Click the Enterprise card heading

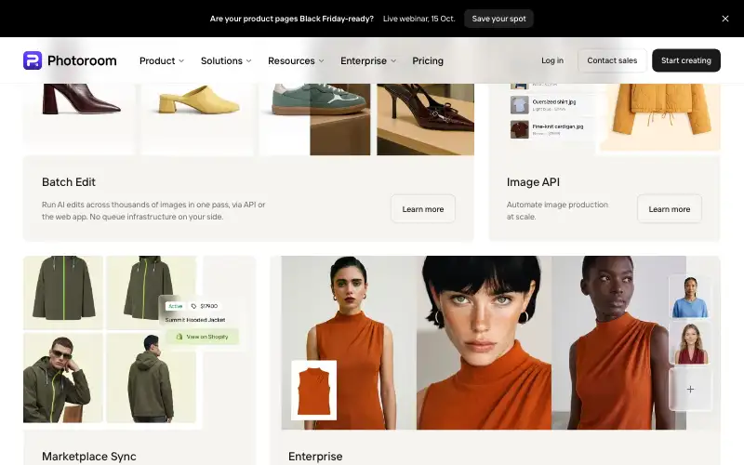(315, 457)
